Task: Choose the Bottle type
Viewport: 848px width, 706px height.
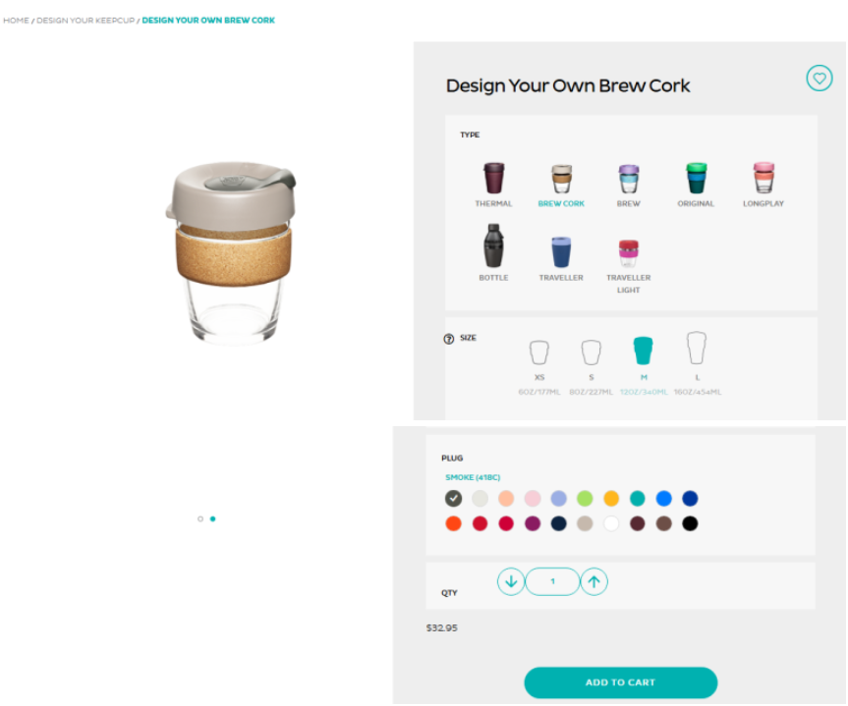Action: point(493,252)
